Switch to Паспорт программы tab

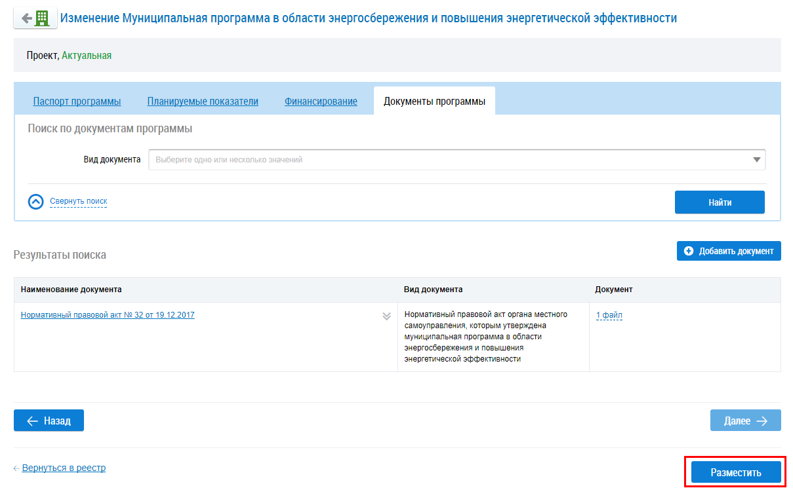(77, 102)
